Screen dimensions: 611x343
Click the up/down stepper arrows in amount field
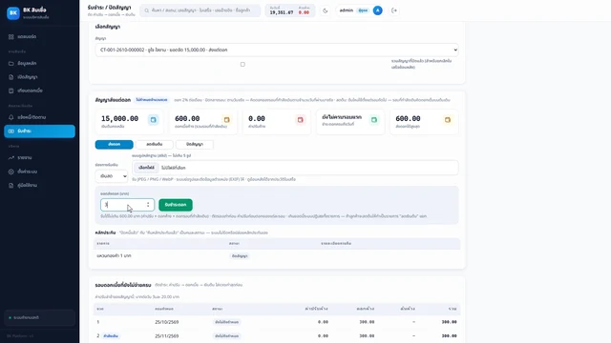pos(148,205)
